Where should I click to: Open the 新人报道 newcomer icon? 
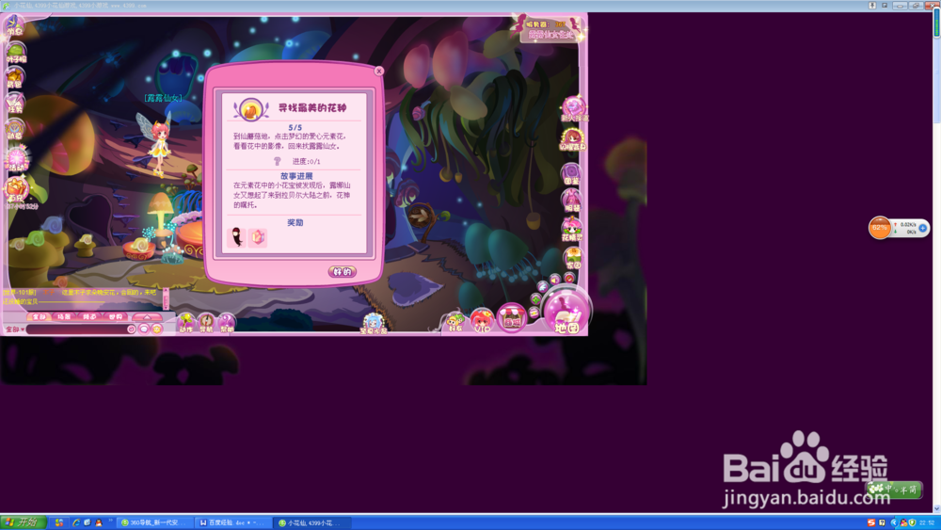574,109
